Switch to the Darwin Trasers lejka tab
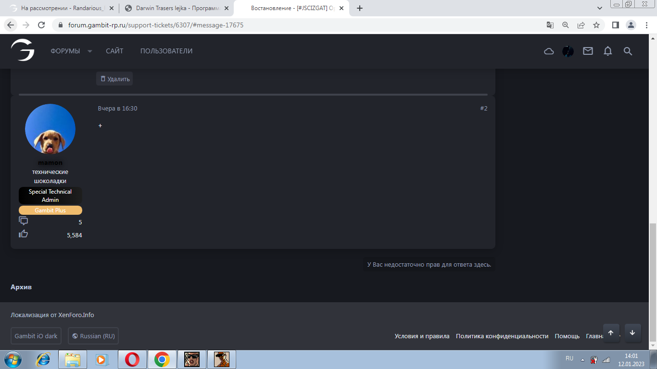Viewport: 657px width, 369px height. click(x=176, y=8)
